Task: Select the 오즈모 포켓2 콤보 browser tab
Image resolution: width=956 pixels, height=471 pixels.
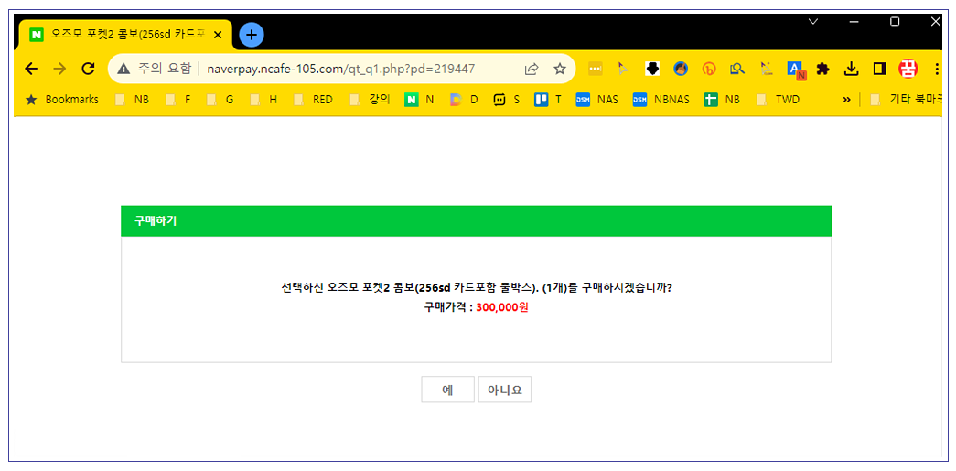Action: coord(126,35)
